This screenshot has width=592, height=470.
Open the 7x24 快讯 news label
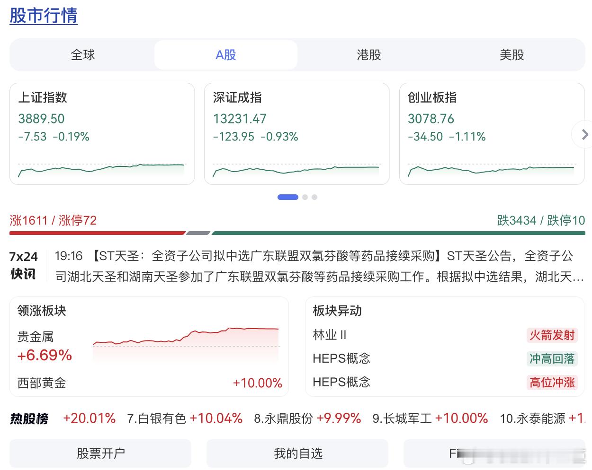click(x=23, y=265)
